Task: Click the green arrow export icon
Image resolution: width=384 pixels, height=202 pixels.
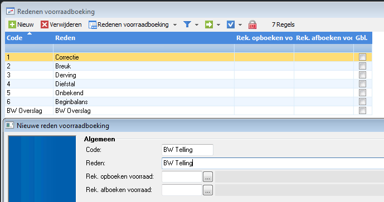Action: coord(209,24)
